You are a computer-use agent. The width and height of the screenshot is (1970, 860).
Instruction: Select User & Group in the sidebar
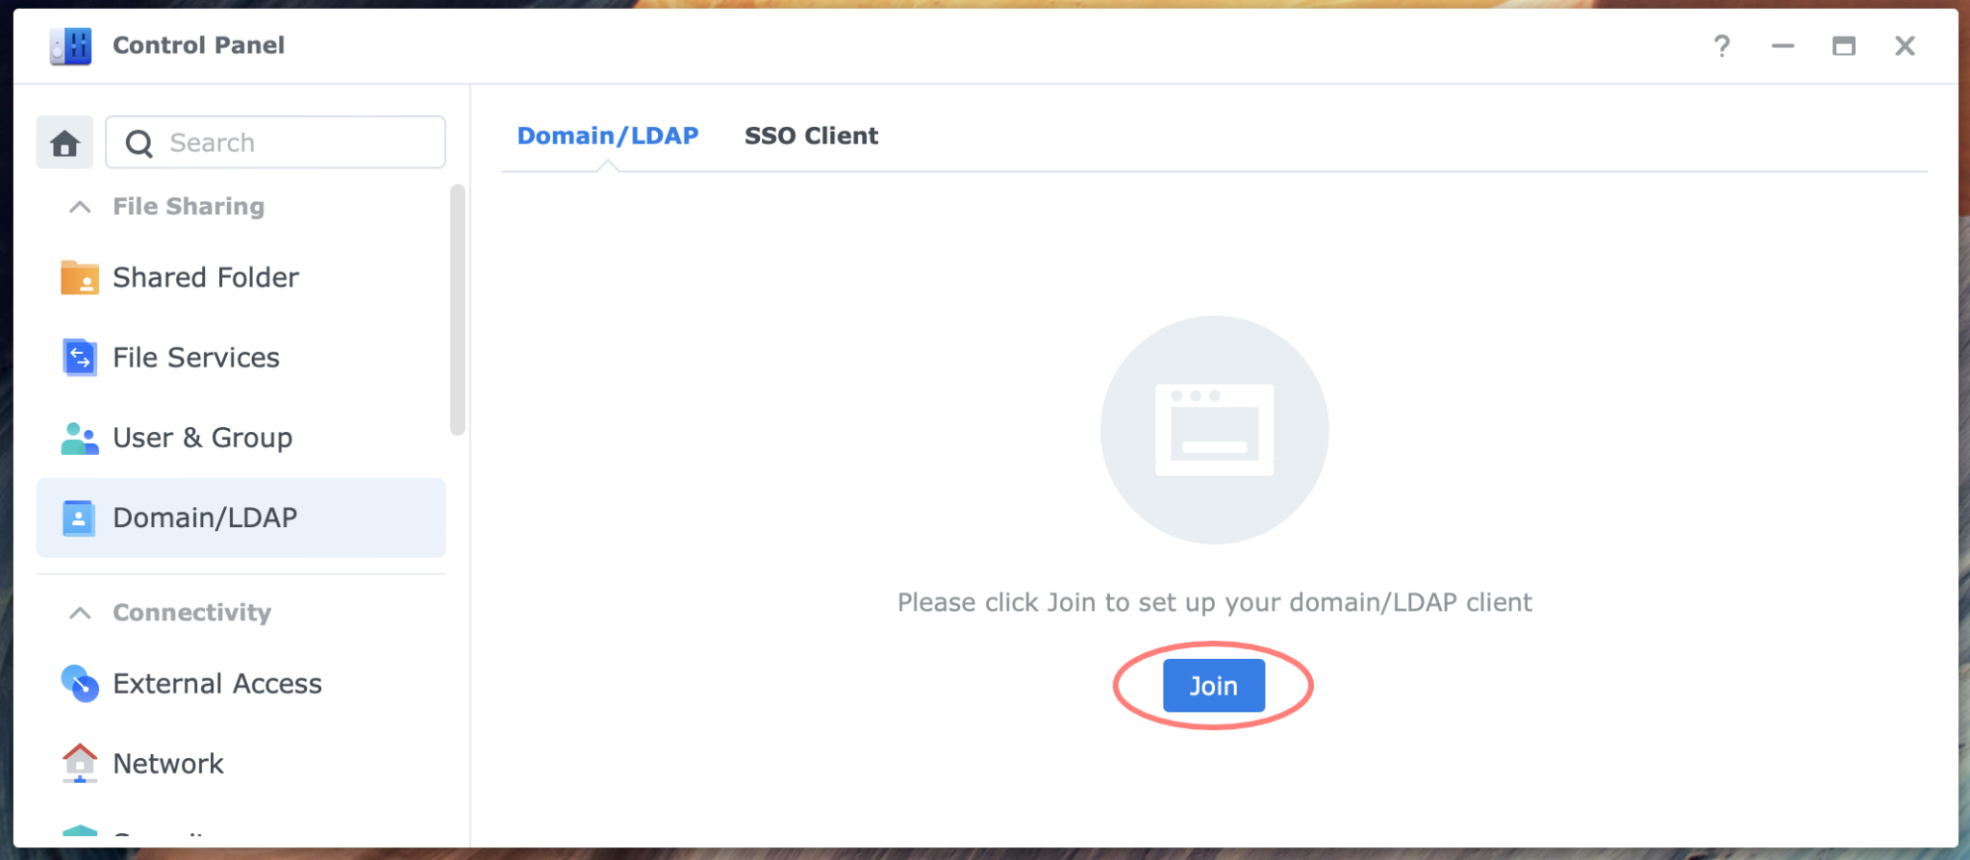(x=202, y=438)
